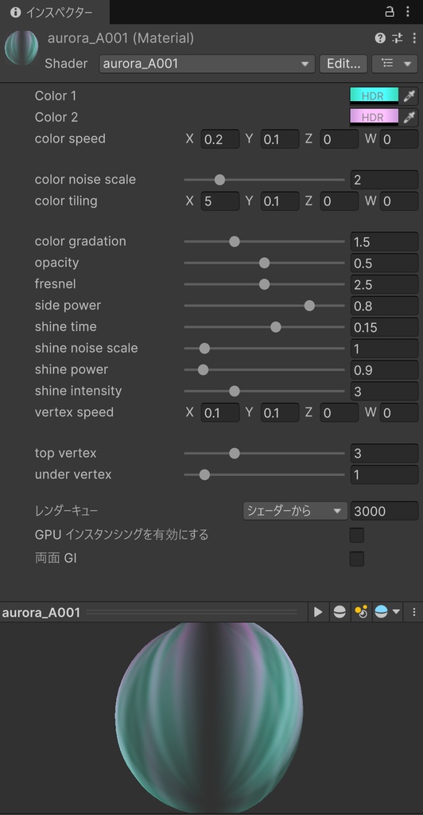Click the aurora_A001 material thumbnail icon
Image resolution: width=423 pixels, height=815 pixels.
click(x=21, y=48)
